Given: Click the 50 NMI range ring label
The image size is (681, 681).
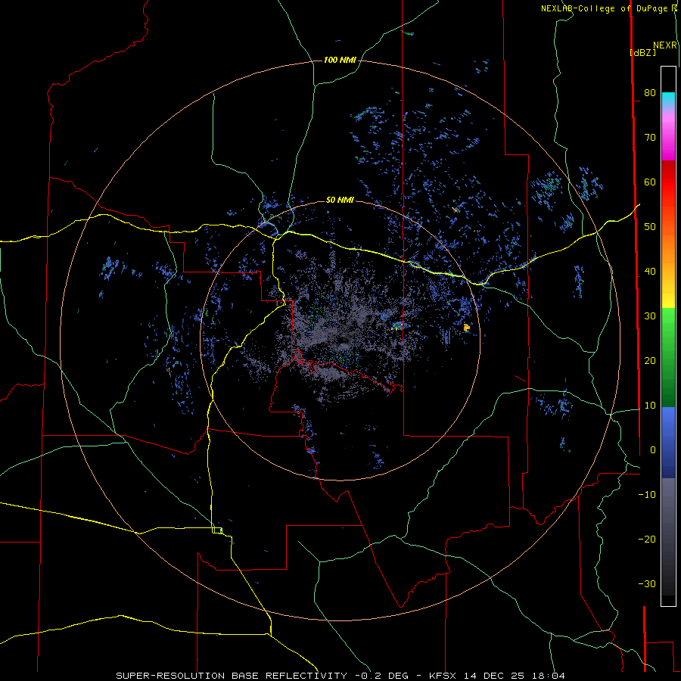Looking at the screenshot, I should (x=340, y=200).
